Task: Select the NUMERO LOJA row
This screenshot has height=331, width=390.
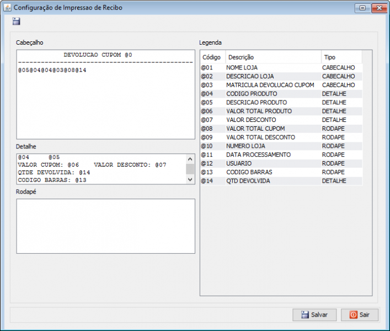Action: click(281, 146)
